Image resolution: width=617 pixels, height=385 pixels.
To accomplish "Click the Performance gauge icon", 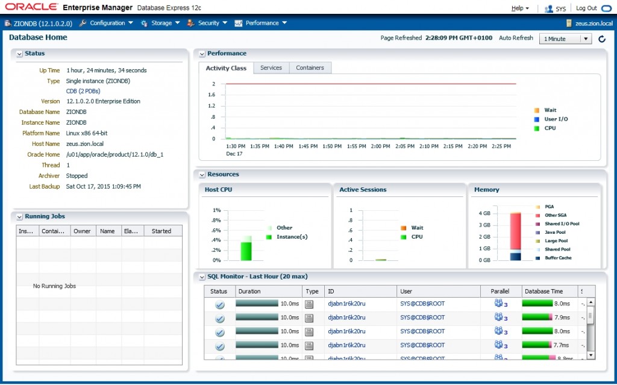I will coord(237,22).
